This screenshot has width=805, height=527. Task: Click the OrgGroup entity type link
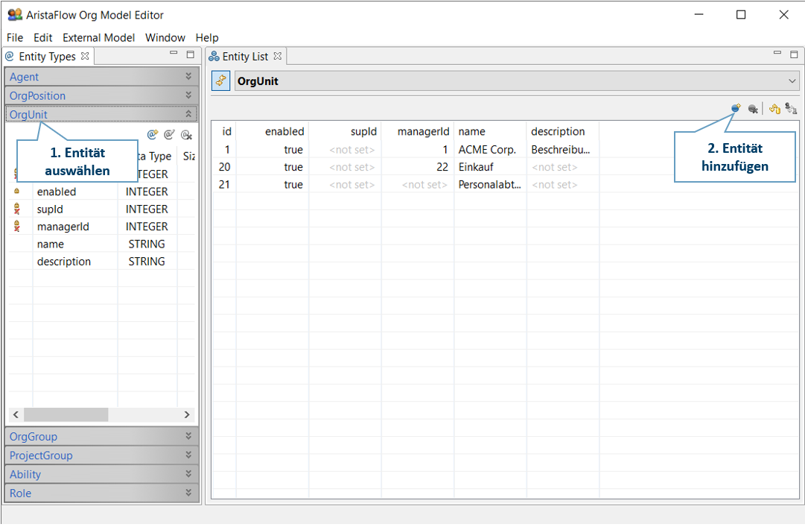(x=34, y=437)
